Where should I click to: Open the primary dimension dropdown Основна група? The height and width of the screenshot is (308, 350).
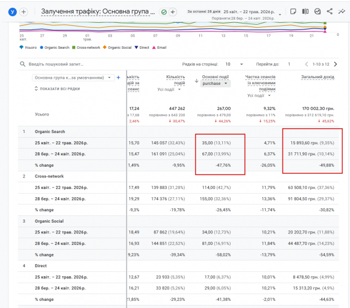[x=73, y=78]
